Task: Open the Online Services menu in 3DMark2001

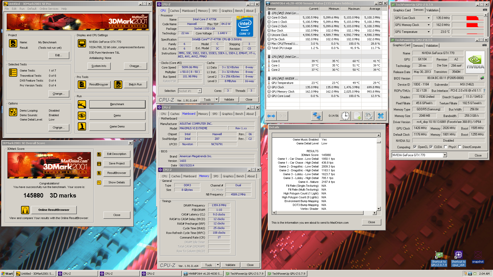Action: click(x=49, y=9)
